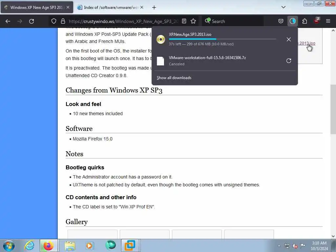Click the network tray icon

(x=287, y=246)
